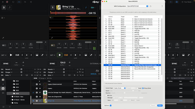Click SYNC on deck 3
The width and height of the screenshot is (195, 109).
coord(6,63)
